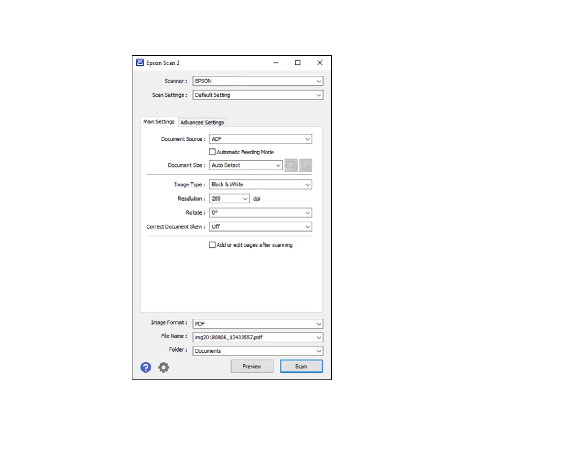Expand the Image Format PDF dropdown
Image resolution: width=585 pixels, height=452 pixels.
(258, 324)
